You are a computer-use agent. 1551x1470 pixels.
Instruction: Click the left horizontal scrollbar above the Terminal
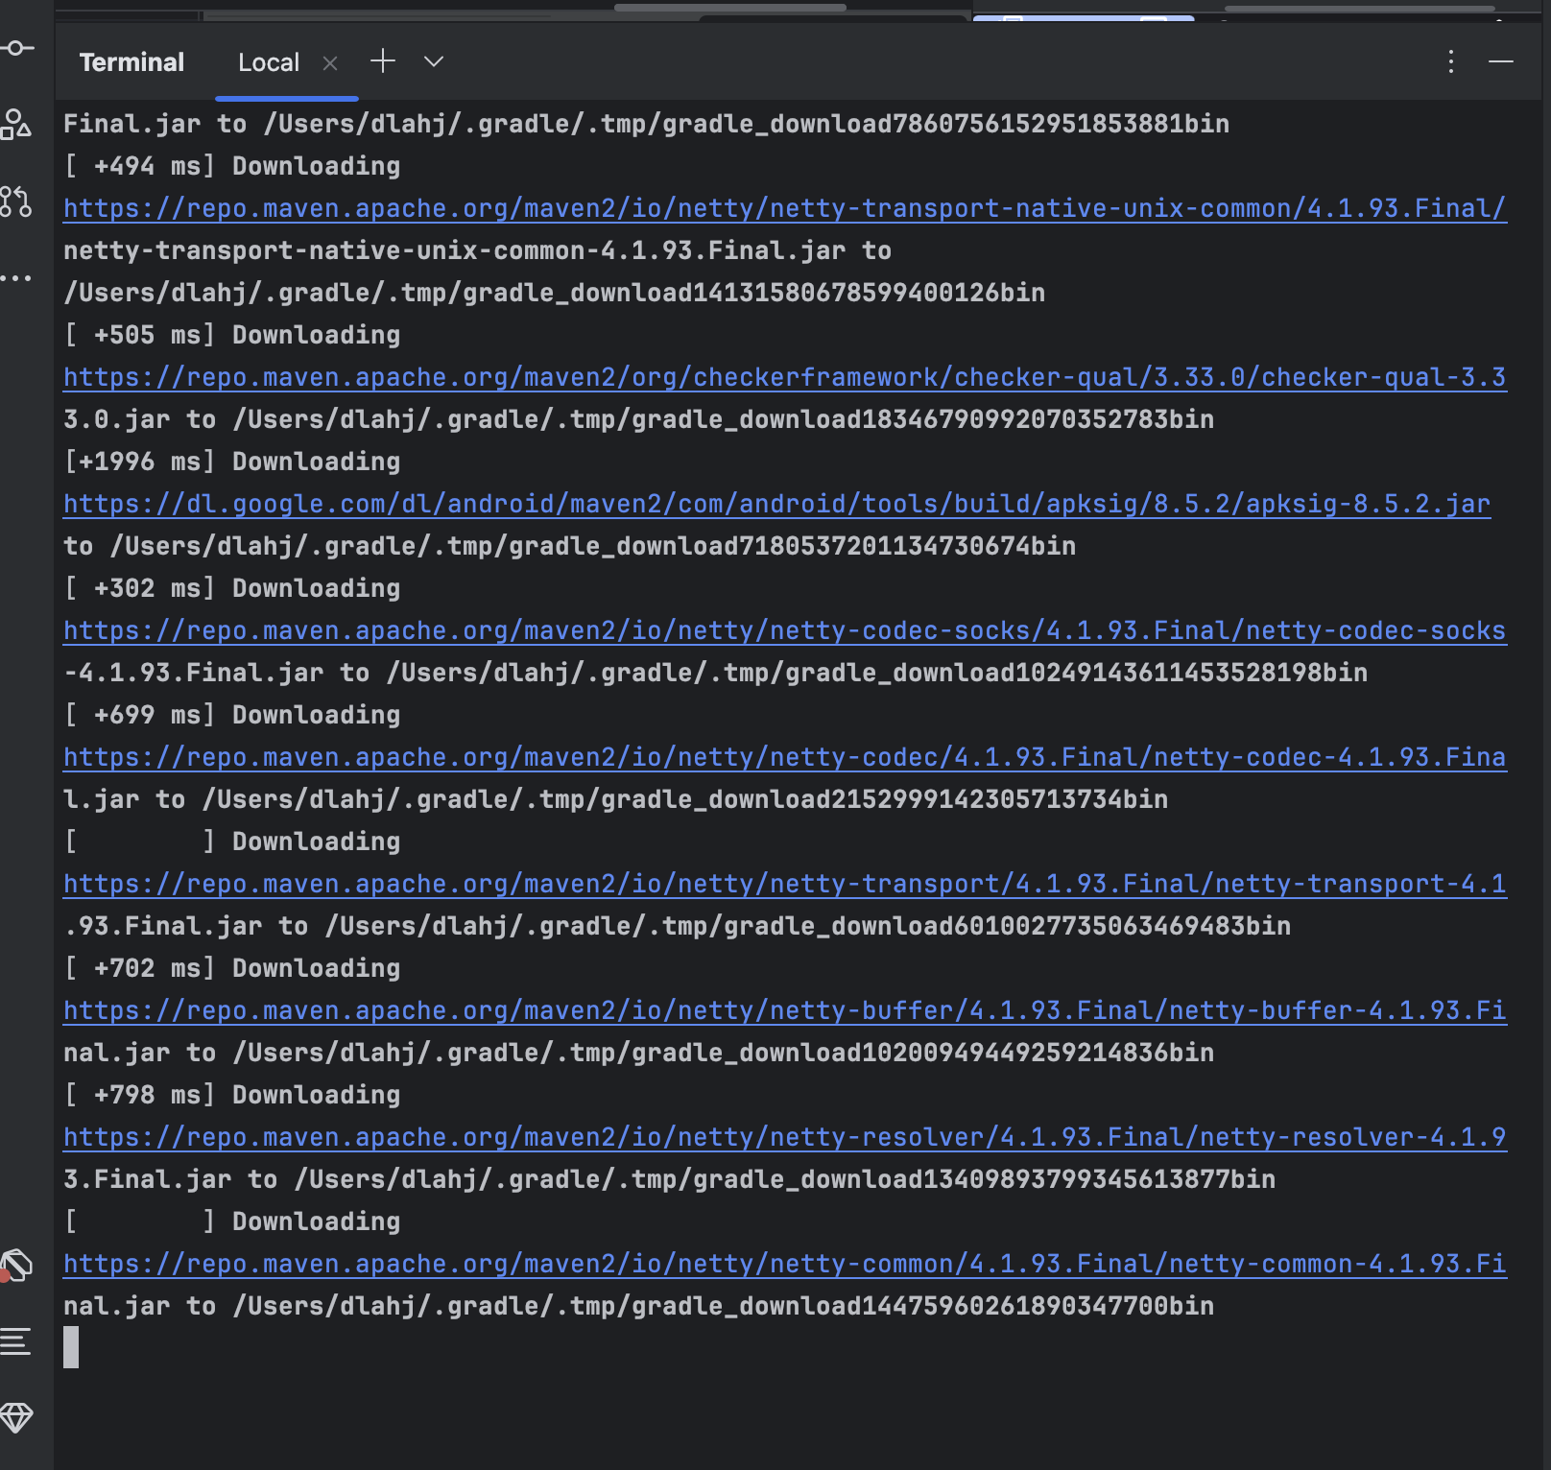click(x=730, y=8)
